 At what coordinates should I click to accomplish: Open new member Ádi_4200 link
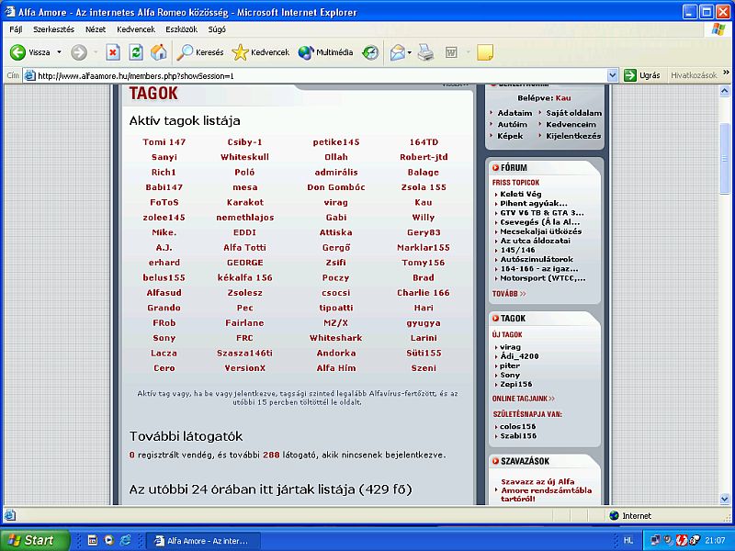[519, 356]
